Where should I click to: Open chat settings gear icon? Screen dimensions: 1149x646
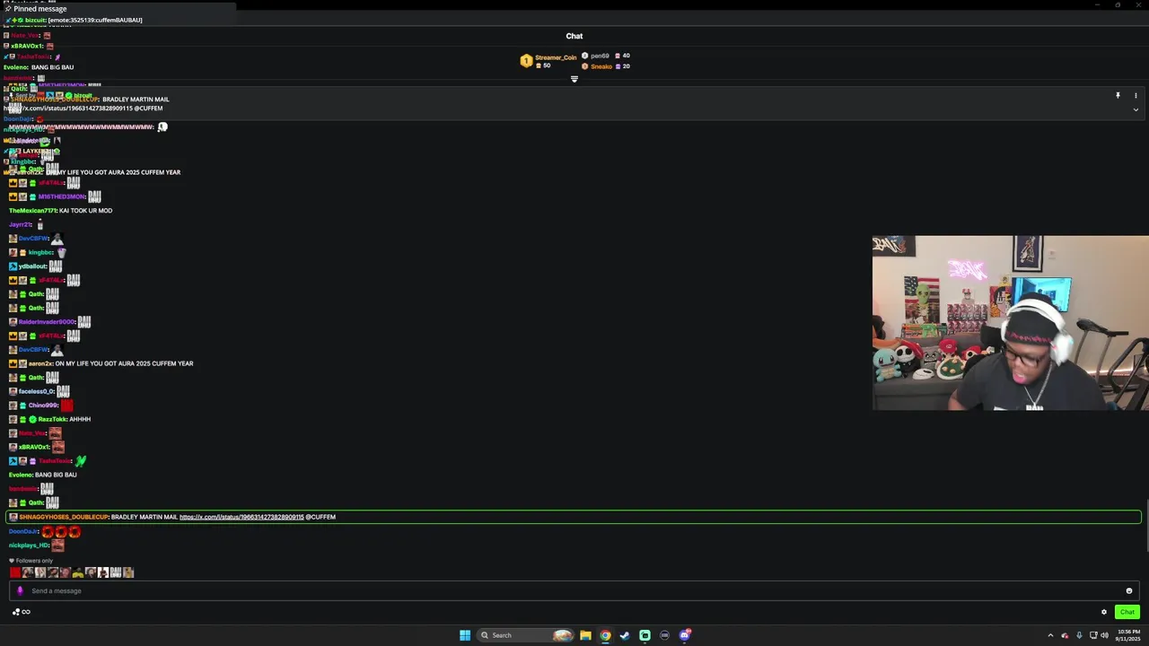[1104, 612]
